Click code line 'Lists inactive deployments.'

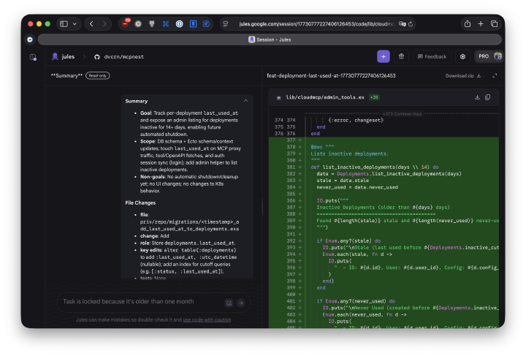pyautogui.click(x=349, y=154)
